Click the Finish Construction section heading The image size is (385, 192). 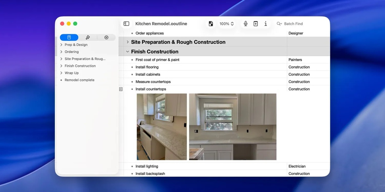click(155, 52)
